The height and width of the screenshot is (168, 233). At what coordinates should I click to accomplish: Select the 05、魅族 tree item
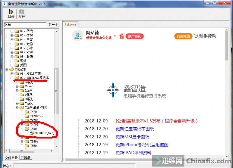[x=26, y=44]
